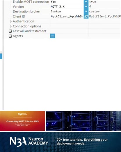The width and height of the screenshot is (121, 152).
Task: Select the Last will and testament row
Action: click(x=29, y=31)
